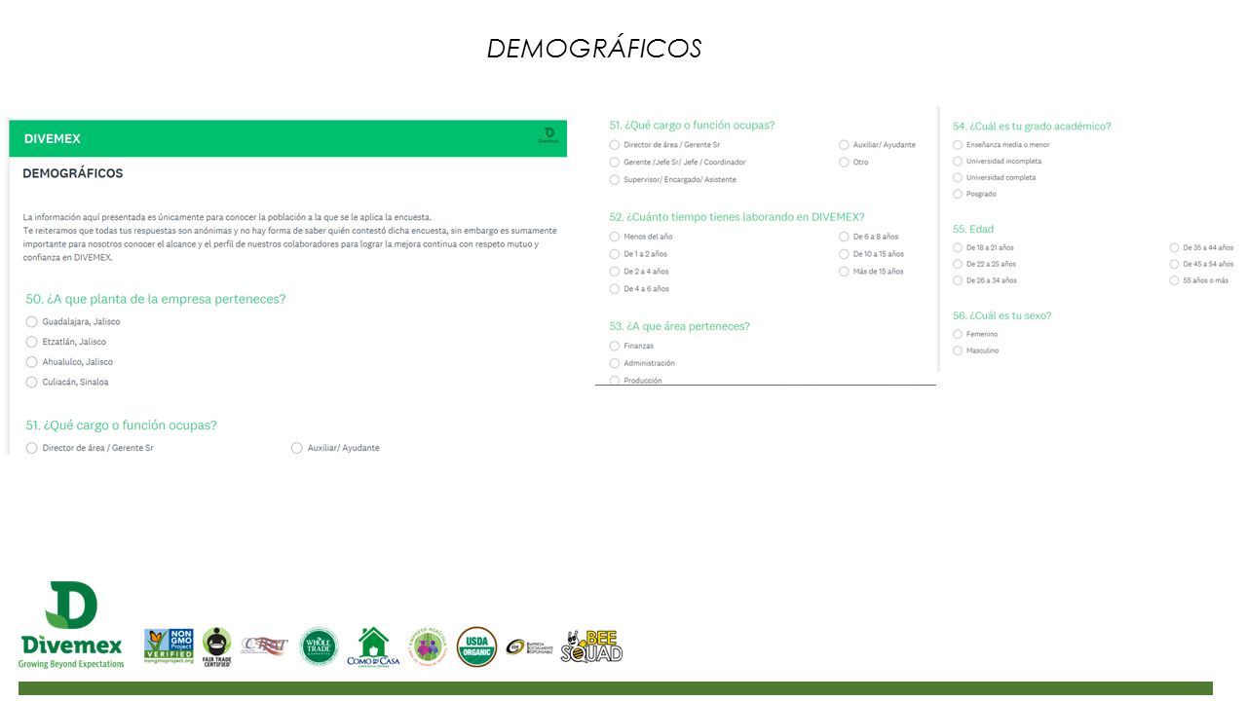Click the Whole Trade round logo

click(319, 646)
